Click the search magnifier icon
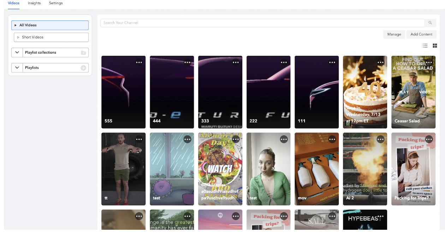This screenshot has width=445, height=234. click(x=430, y=23)
